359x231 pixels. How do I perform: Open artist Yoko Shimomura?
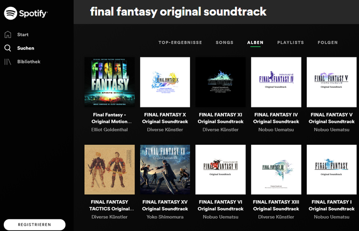(165, 217)
